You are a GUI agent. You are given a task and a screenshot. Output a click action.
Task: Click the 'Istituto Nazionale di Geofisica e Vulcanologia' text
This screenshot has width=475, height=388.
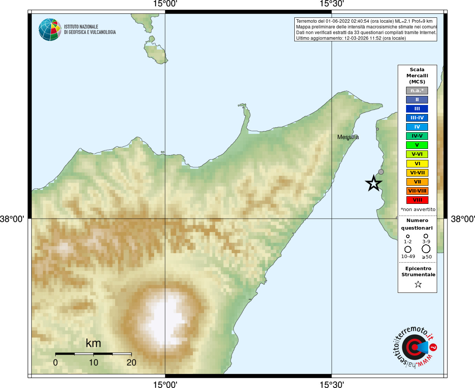90,30
